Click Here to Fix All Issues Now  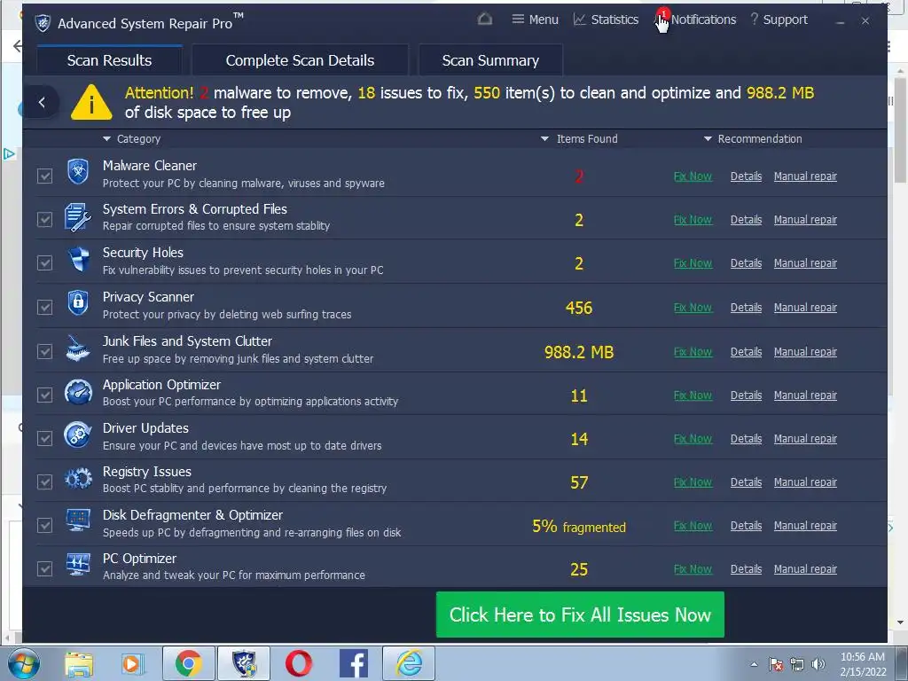[x=580, y=614]
